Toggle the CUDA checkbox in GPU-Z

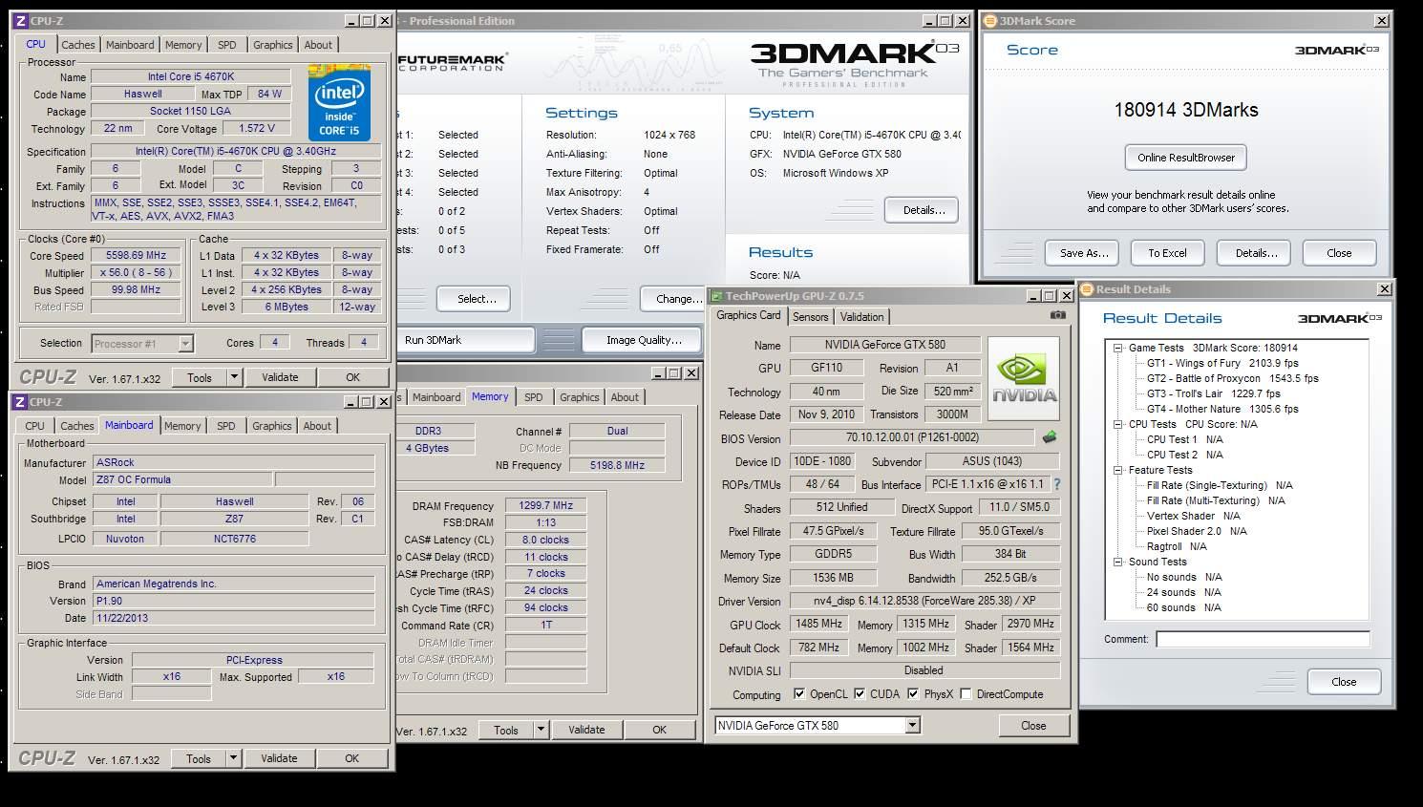860,694
